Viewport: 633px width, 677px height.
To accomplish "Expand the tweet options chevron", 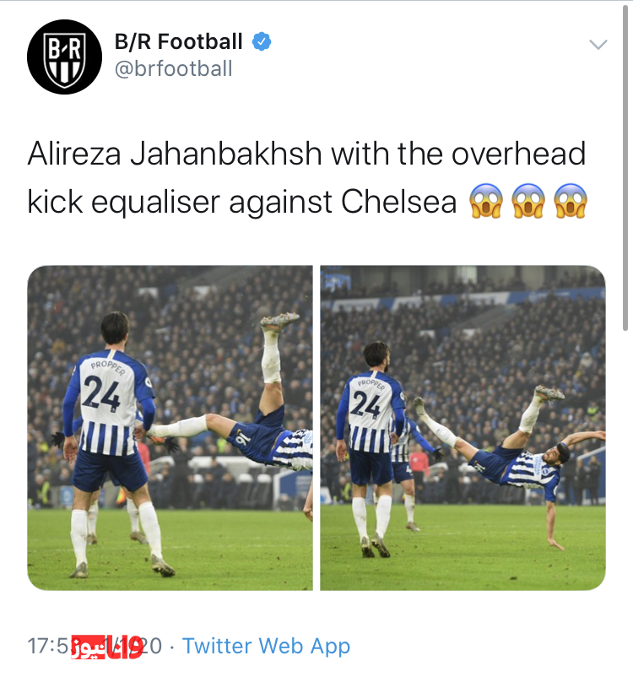I will point(598,44).
